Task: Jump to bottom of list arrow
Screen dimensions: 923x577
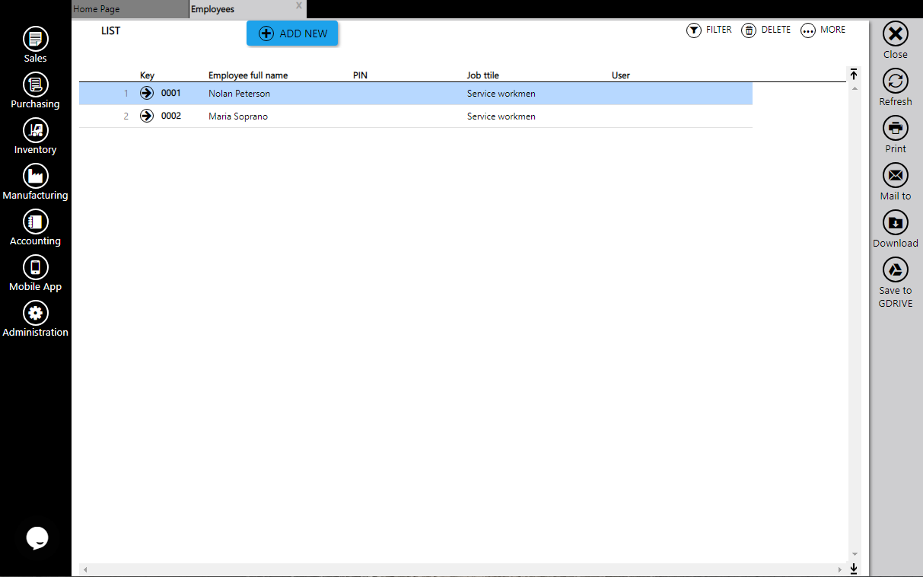Action: pyautogui.click(x=854, y=569)
